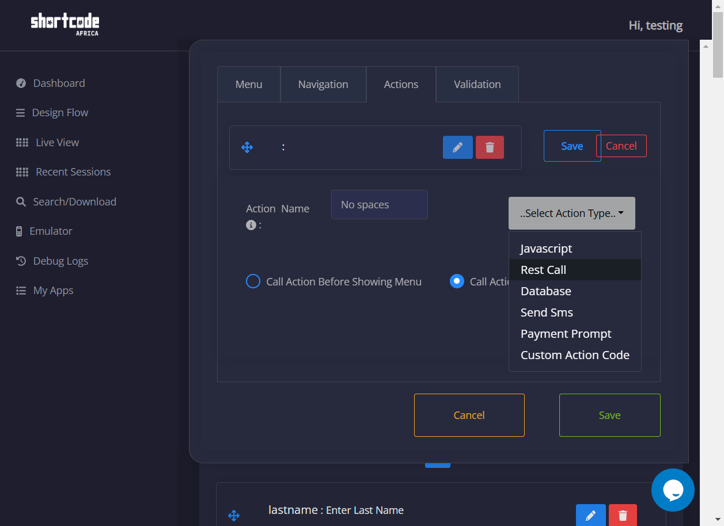Open the Recent Sessions page
This screenshot has width=724, height=526.
tap(73, 172)
